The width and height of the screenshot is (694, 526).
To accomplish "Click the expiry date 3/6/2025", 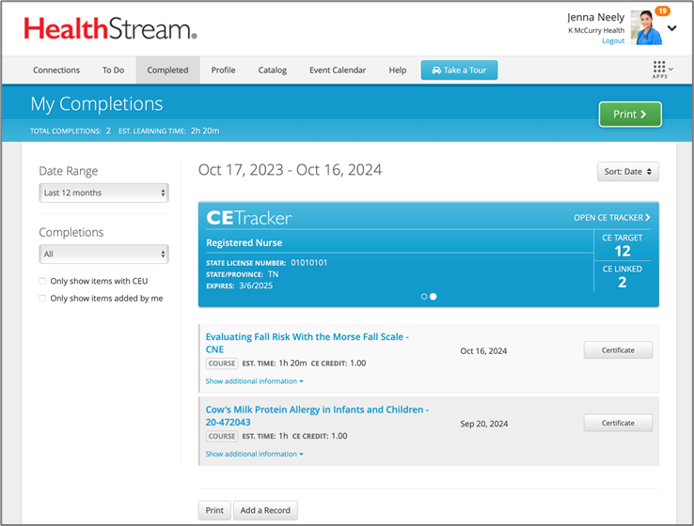I will (256, 286).
